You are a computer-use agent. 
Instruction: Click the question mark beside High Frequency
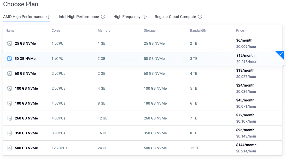(144, 17)
